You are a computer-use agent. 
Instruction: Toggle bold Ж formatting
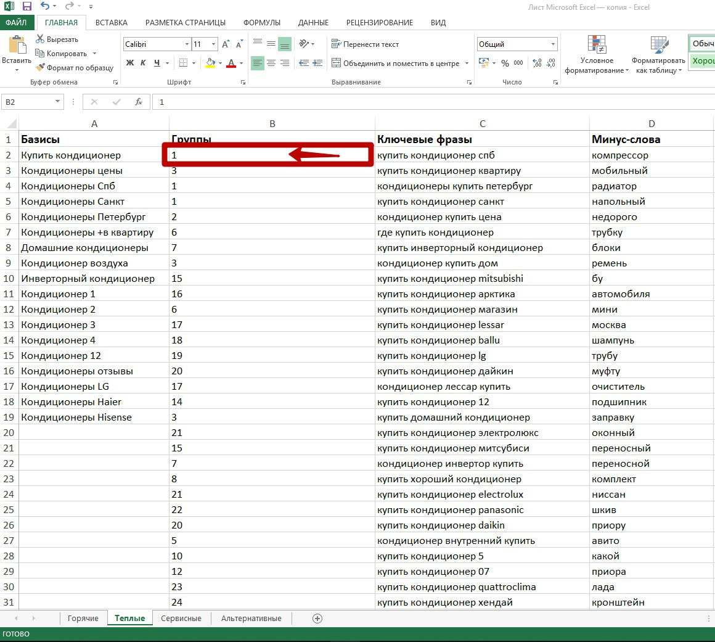click(x=130, y=63)
